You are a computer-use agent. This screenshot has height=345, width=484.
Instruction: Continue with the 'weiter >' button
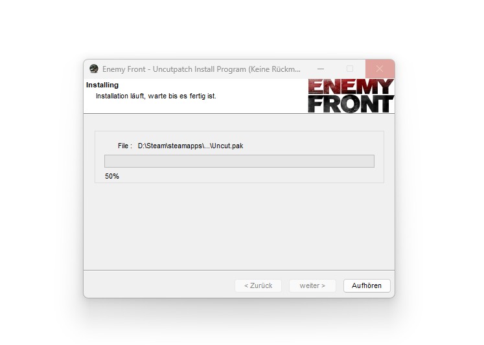tap(312, 286)
